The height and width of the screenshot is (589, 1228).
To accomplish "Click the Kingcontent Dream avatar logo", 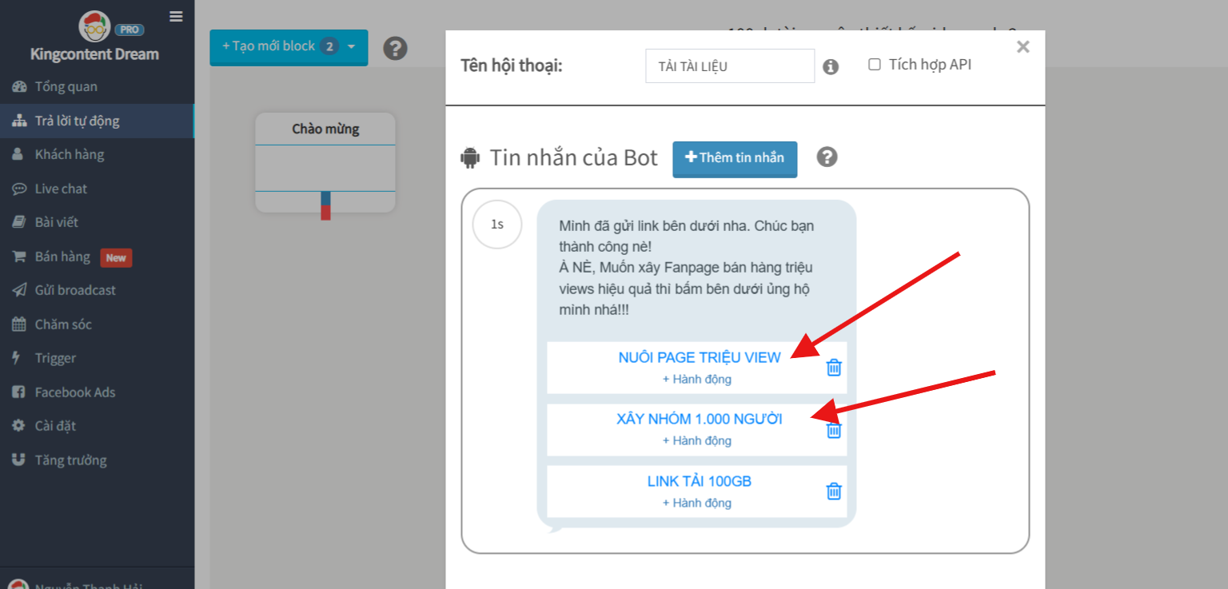I will tap(94, 26).
